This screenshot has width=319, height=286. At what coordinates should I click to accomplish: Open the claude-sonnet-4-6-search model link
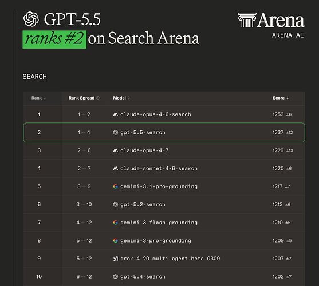159,169
